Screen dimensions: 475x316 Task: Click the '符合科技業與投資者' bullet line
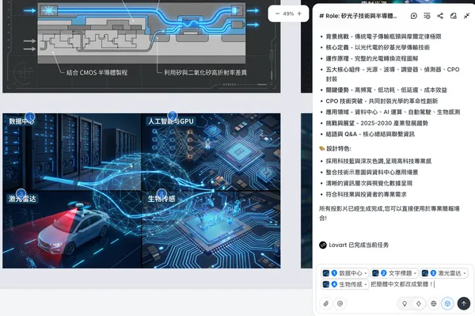coord(366,194)
